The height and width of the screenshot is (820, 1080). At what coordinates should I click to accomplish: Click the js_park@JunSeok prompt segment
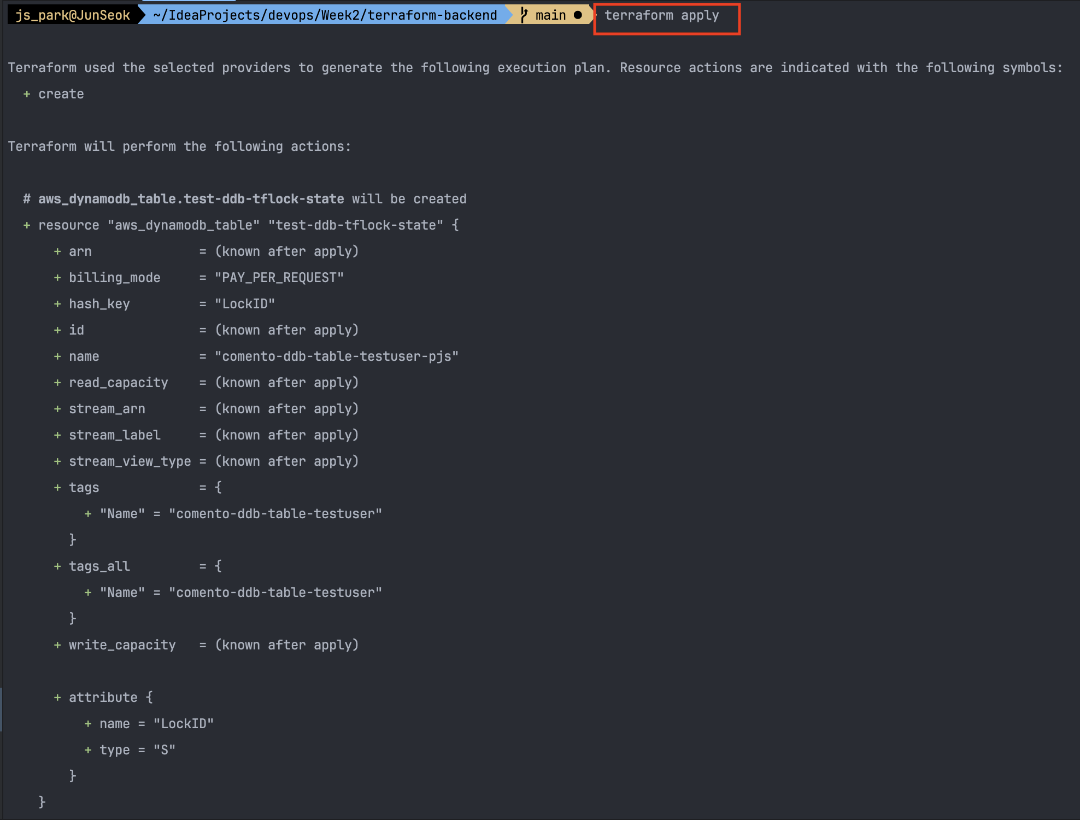(73, 15)
